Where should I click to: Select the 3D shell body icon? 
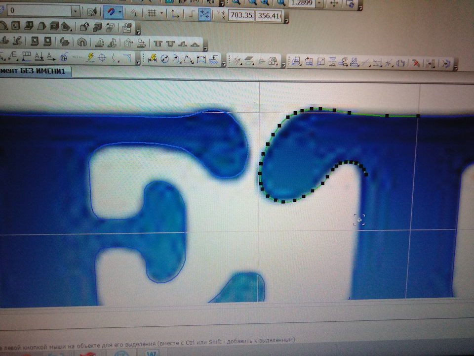tap(54, 26)
